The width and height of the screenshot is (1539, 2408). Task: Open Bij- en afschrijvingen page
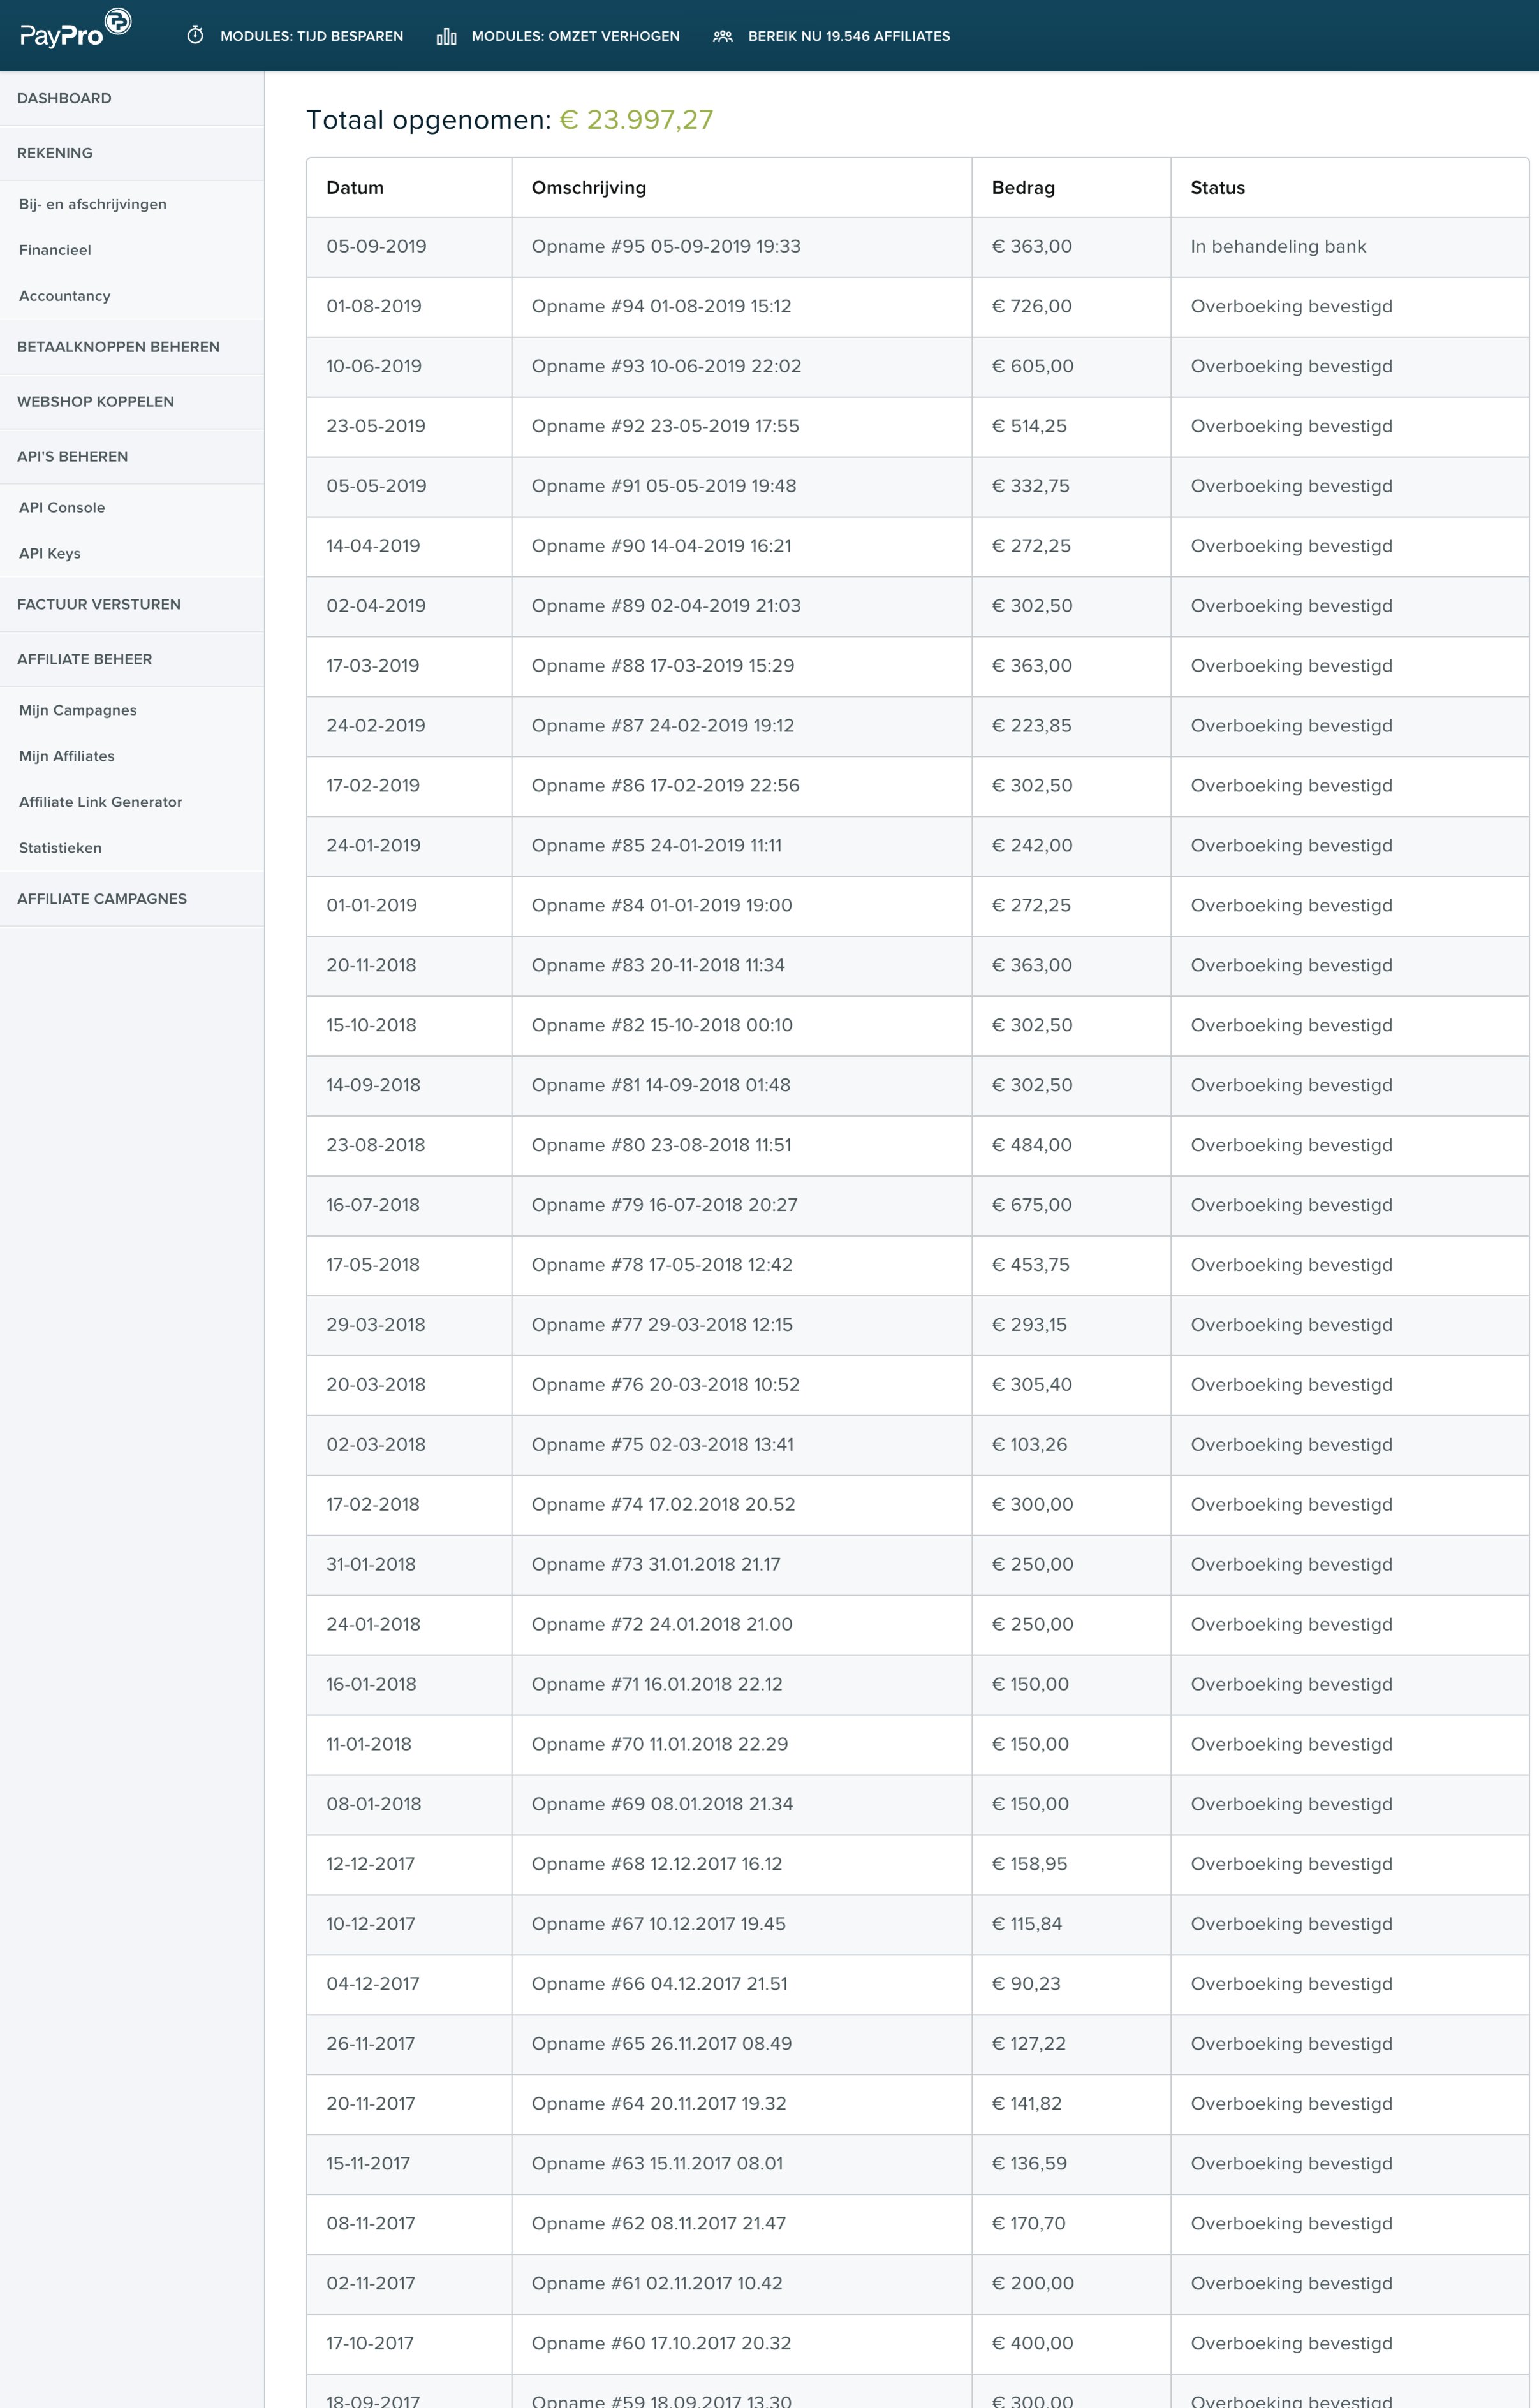pos(93,204)
